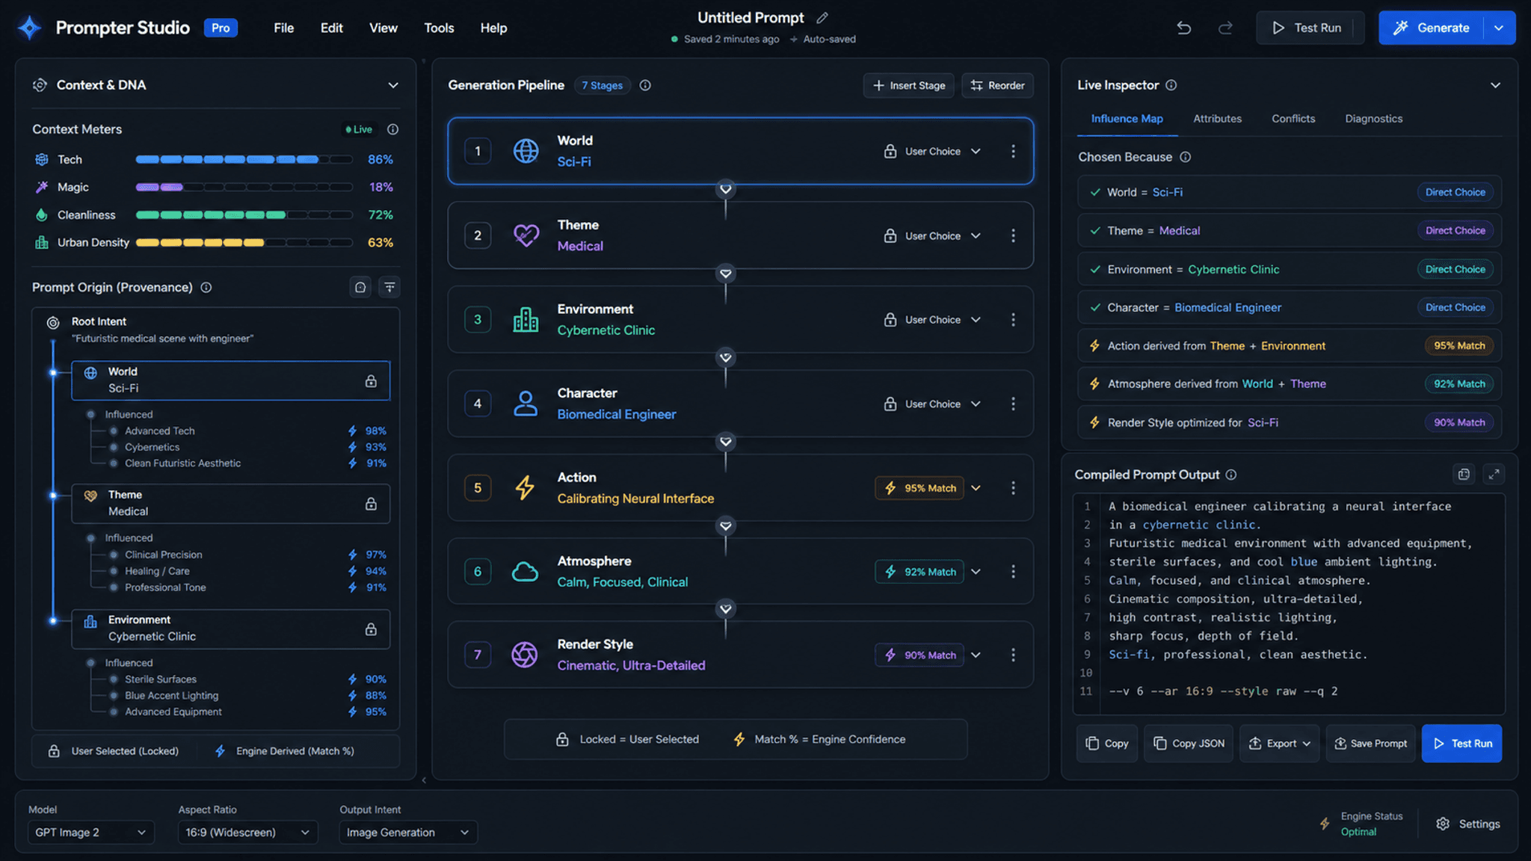1531x861 pixels.
Task: Click the globe icon on the World stage
Action: pyautogui.click(x=526, y=151)
